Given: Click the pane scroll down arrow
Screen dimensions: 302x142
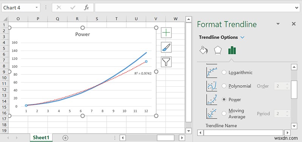Looking at the screenshot, I should click(294, 126).
